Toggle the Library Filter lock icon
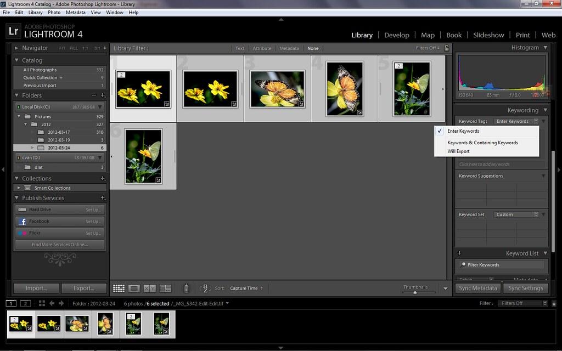562x351 pixels. pos(446,48)
